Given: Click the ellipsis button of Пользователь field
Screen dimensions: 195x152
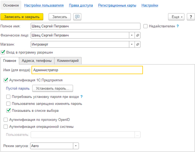Looking at the screenshot, I should (137, 134).
